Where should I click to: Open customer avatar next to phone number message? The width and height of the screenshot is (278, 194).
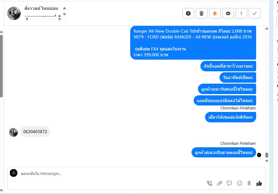[14, 133]
